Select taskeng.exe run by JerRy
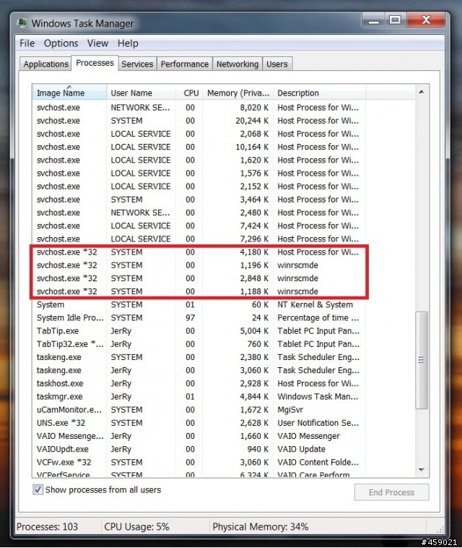 pyautogui.click(x=199, y=370)
